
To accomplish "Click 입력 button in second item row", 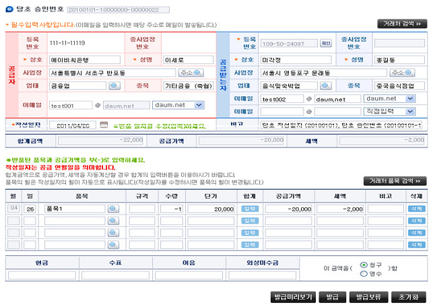I will point(250,221).
